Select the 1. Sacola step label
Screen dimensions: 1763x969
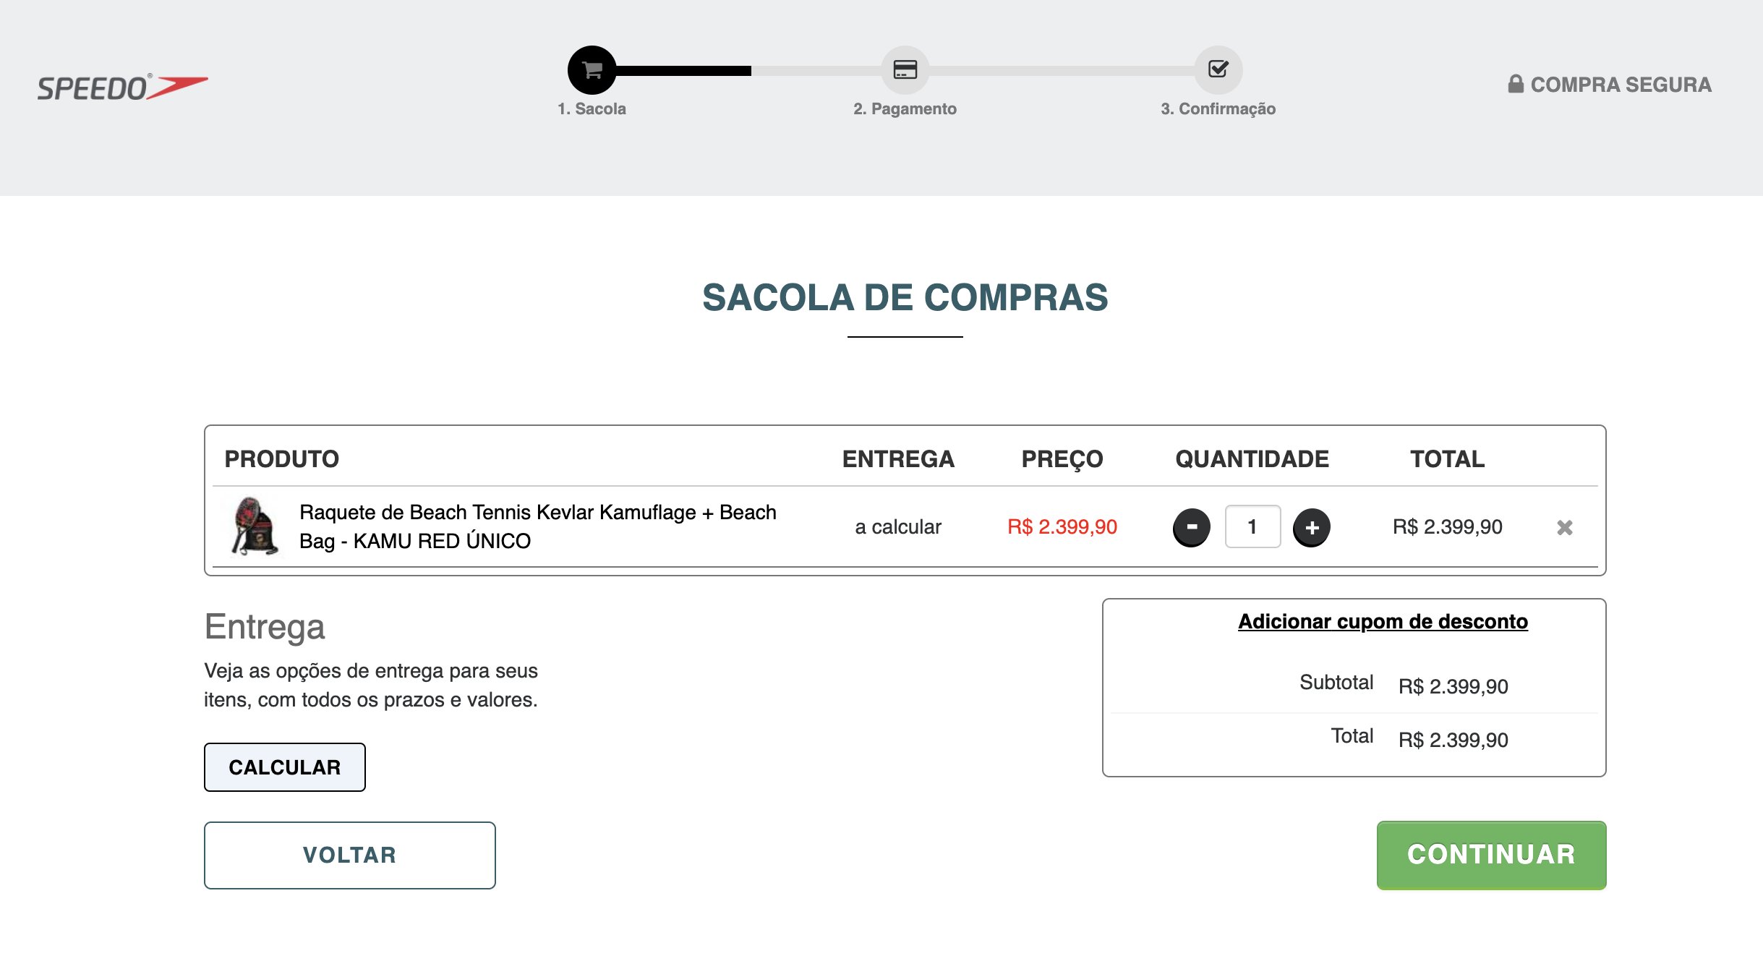(592, 108)
